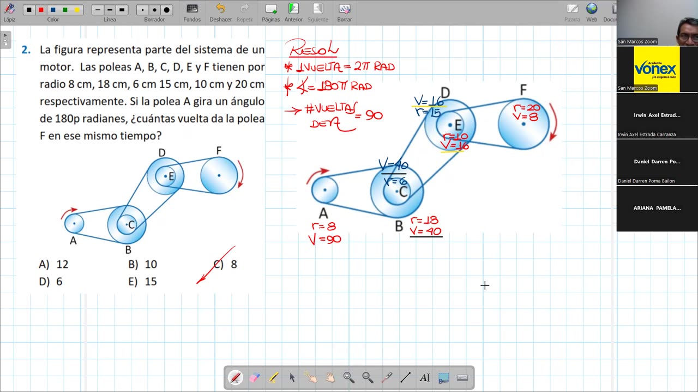The width and height of the screenshot is (698, 392).
Task: Select the capture scissors tool
Action: point(443,377)
